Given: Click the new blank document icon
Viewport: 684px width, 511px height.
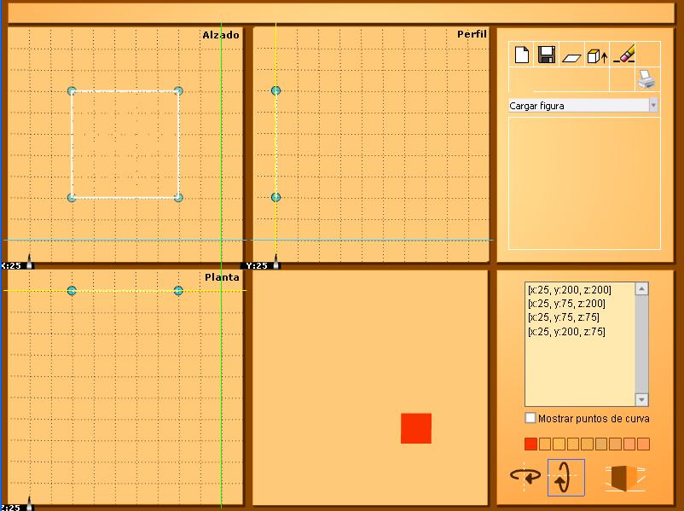Looking at the screenshot, I should (x=522, y=55).
